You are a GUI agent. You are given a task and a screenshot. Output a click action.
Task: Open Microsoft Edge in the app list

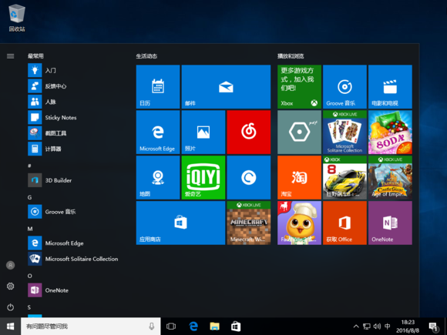77,243
